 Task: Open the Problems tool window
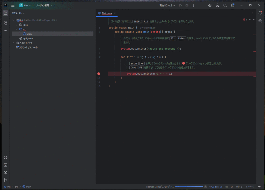[x=6, y=173]
